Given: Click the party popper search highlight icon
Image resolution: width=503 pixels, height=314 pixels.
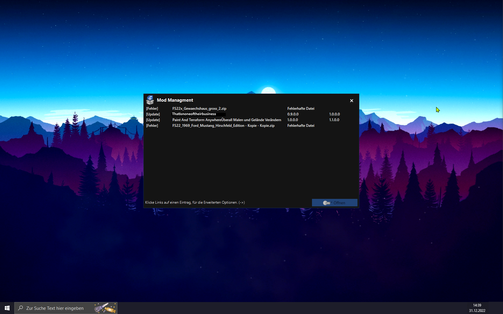Looking at the screenshot, I should (105, 308).
